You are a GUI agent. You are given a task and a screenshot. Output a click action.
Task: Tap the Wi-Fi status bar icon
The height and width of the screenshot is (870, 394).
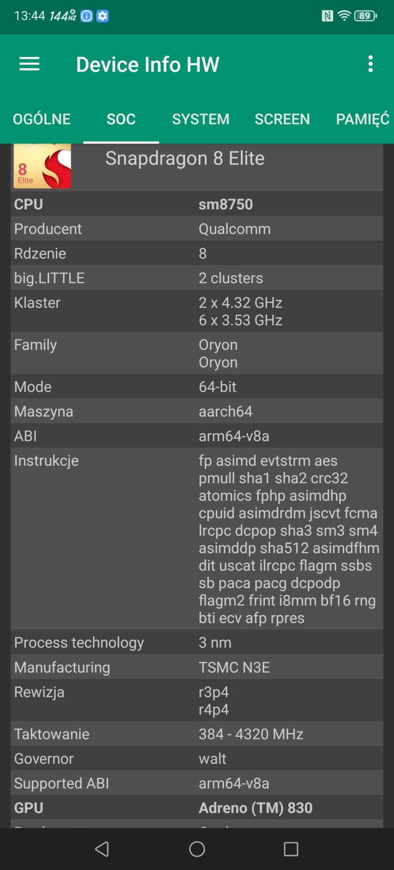point(345,16)
